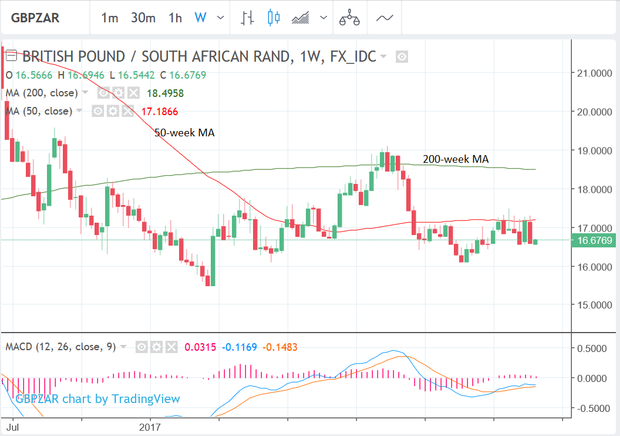Remove the MA (50, close) indicator
620x436 pixels.
pyautogui.click(x=127, y=111)
